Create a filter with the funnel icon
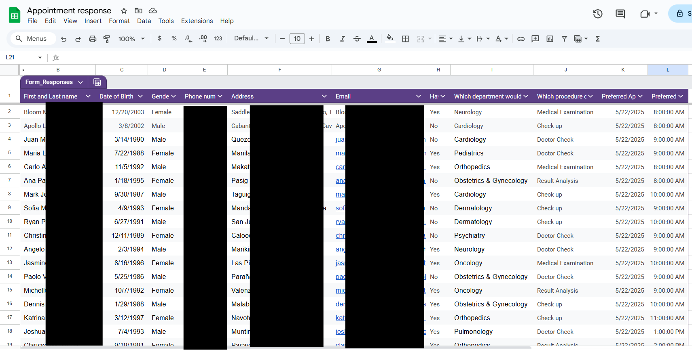 click(564, 39)
